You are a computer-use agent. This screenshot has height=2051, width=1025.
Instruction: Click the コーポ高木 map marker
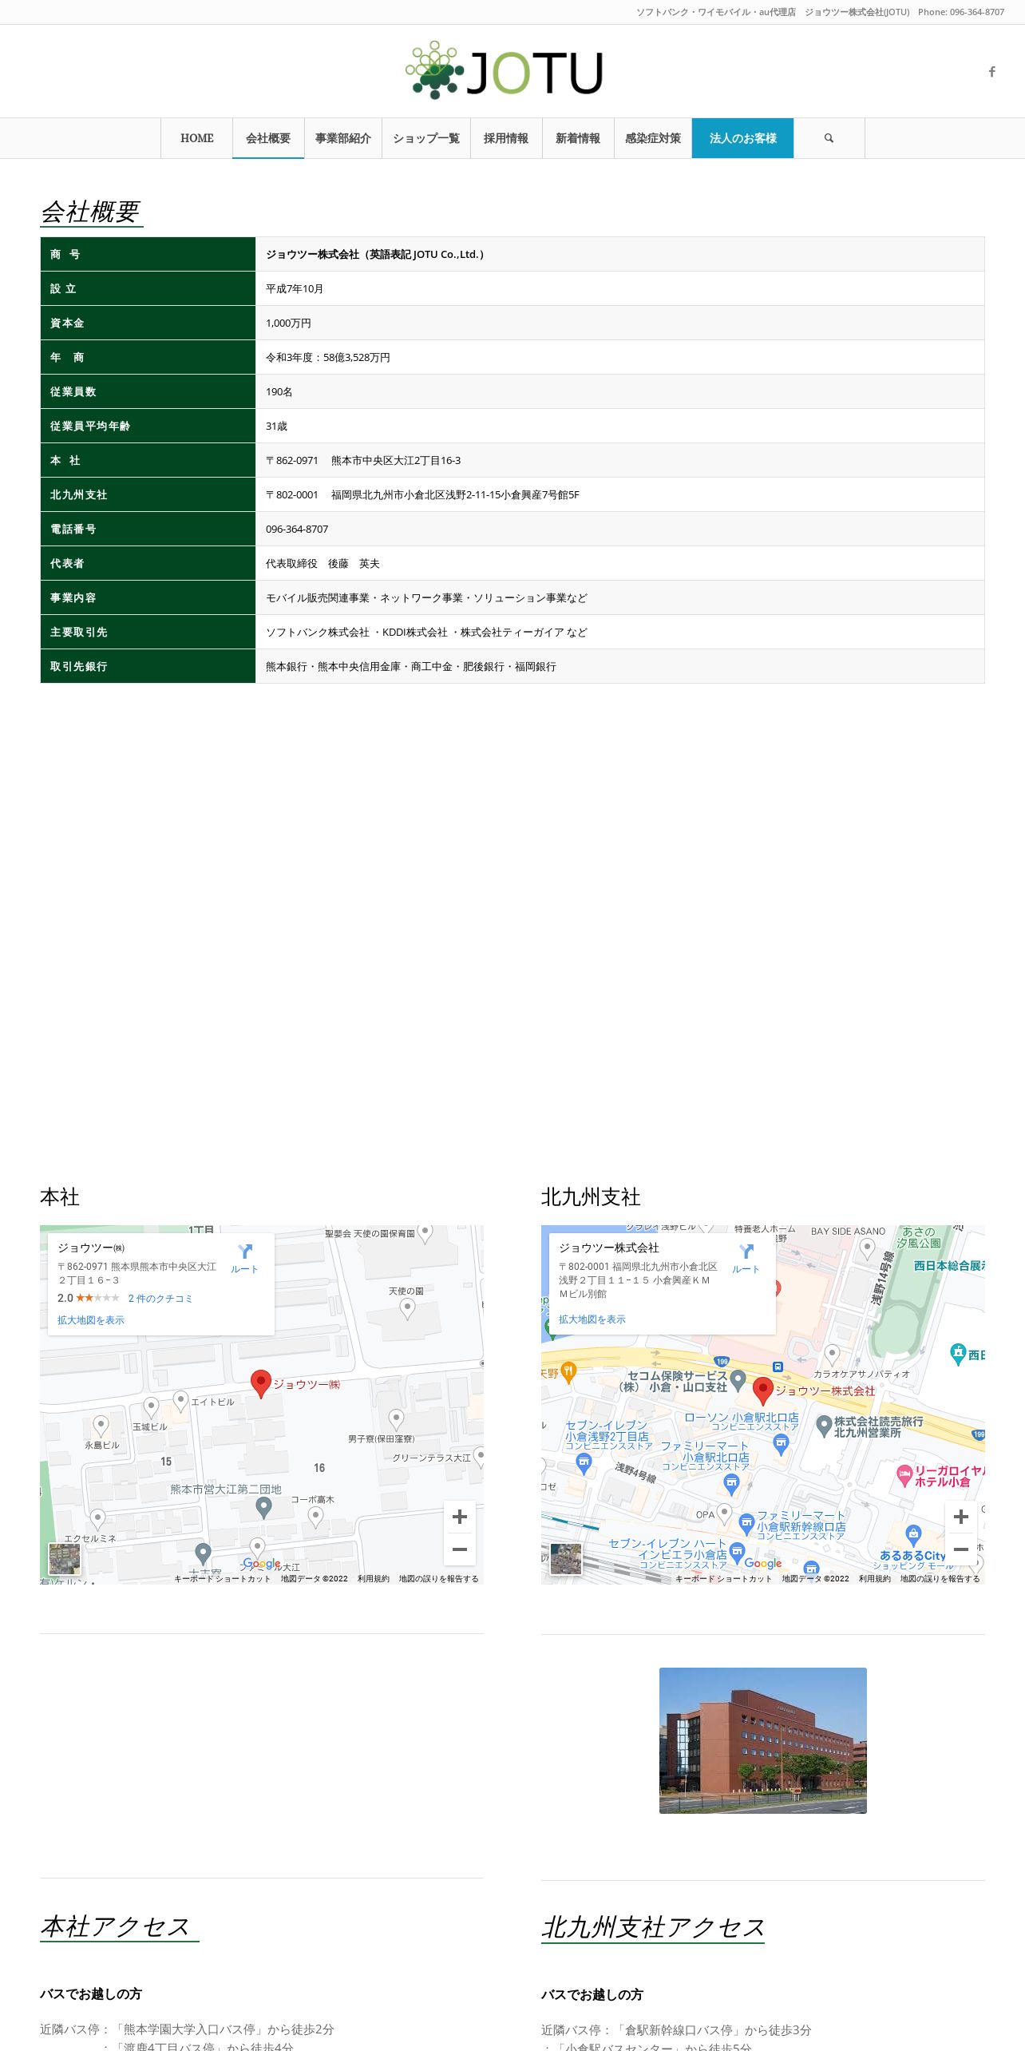(316, 1517)
